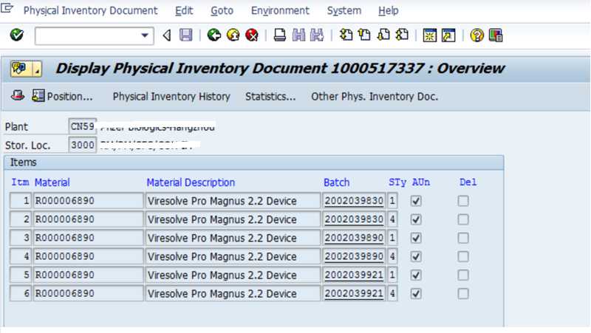Screen dimensions: 591x333
Task: Click the Create Shortcut icon
Action: pos(448,35)
